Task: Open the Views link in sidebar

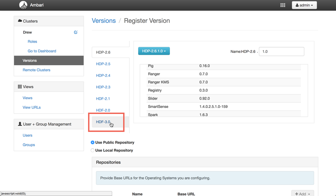Action: pyautogui.click(x=28, y=98)
